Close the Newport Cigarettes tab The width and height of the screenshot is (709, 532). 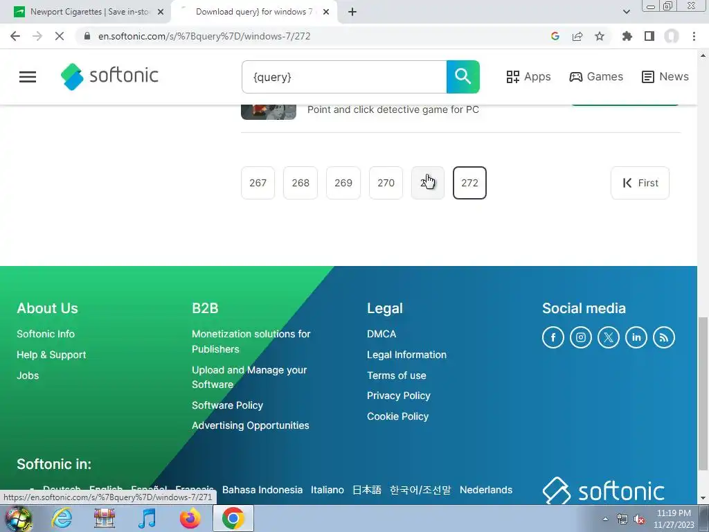[161, 12]
